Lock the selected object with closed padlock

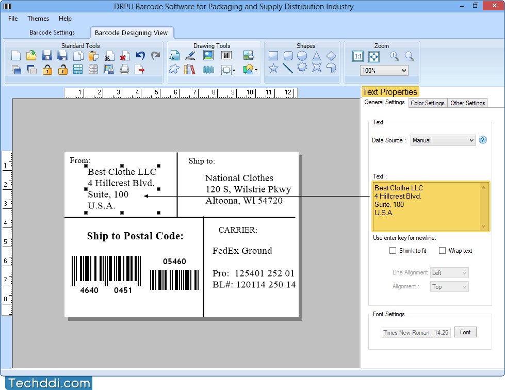click(x=47, y=70)
